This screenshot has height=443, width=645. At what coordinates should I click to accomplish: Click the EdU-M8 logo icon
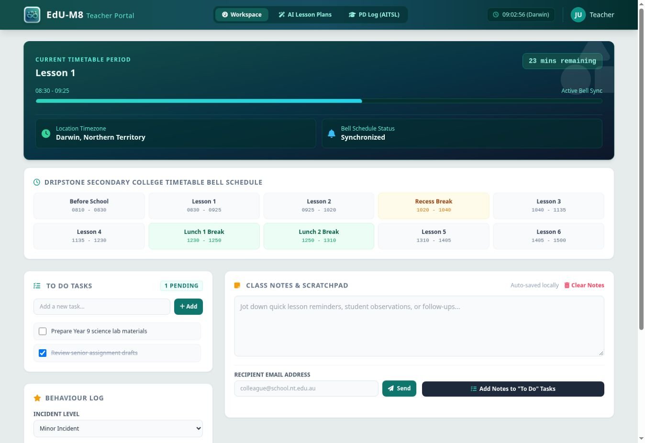(x=32, y=15)
